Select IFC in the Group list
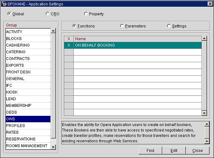214x158 pixels. pos(28,86)
